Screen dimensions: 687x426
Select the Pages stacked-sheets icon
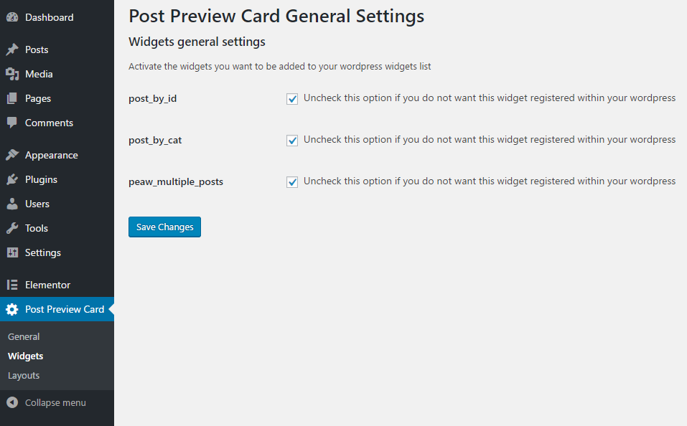[x=12, y=98]
